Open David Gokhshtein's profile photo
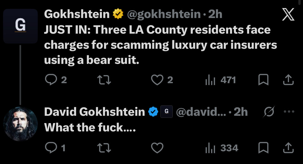Image resolution: width=303 pixels, height=164 pixels. click(x=20, y=124)
